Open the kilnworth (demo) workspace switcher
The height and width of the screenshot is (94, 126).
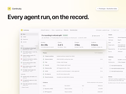click(x=46, y=30)
